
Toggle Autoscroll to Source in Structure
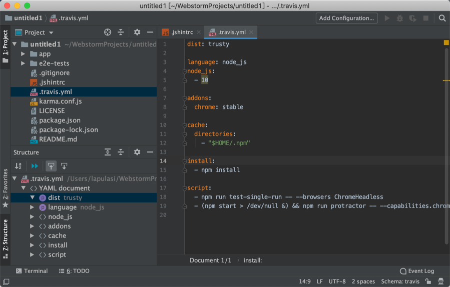tap(51, 166)
